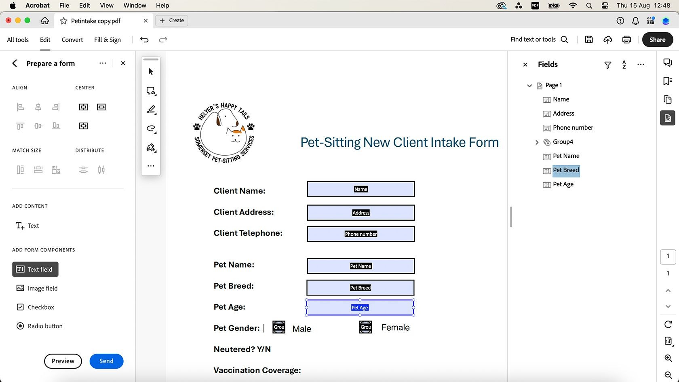Open Prepare a form more options
Viewport: 679px width, 382px height.
[x=103, y=63]
